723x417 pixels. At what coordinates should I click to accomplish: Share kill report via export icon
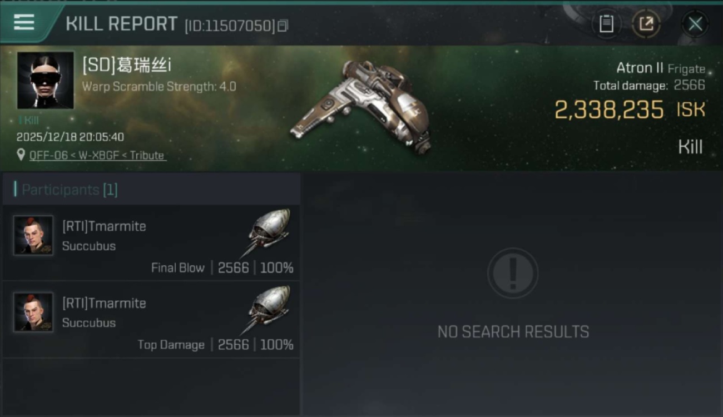646,24
